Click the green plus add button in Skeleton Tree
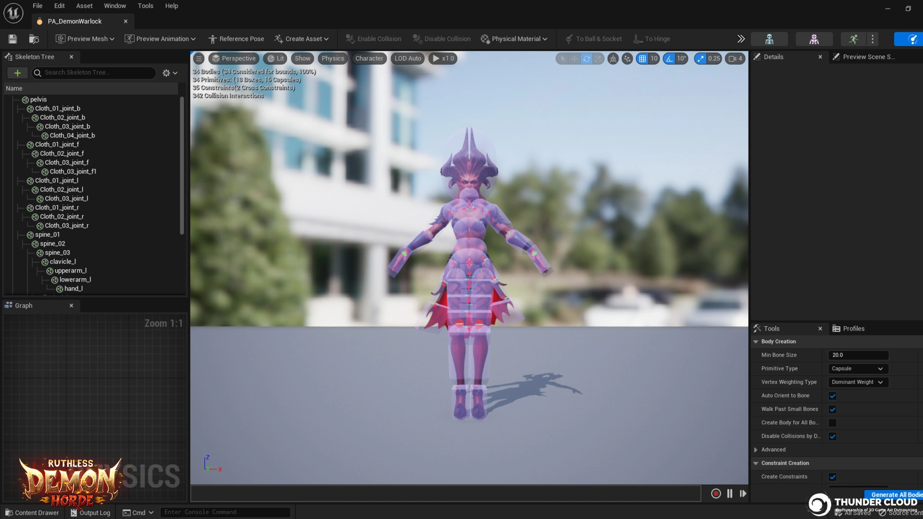 pos(17,73)
